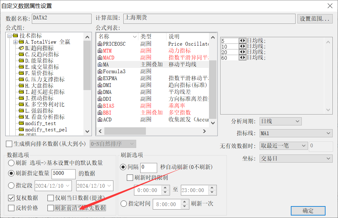Expand the A.TotalView 全赢 tree node
The width and height of the screenshot is (338, 218).
tap(15, 42)
